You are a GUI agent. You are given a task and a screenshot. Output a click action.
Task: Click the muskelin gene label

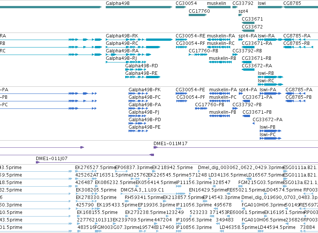tap(216, 3)
